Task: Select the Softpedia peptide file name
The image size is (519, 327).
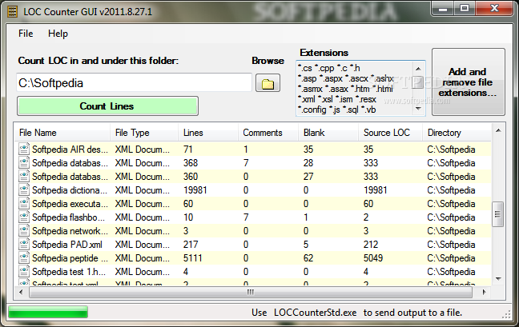Action: coord(70,258)
